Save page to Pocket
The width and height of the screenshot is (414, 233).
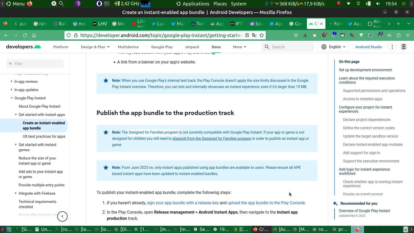[x=296, y=35]
